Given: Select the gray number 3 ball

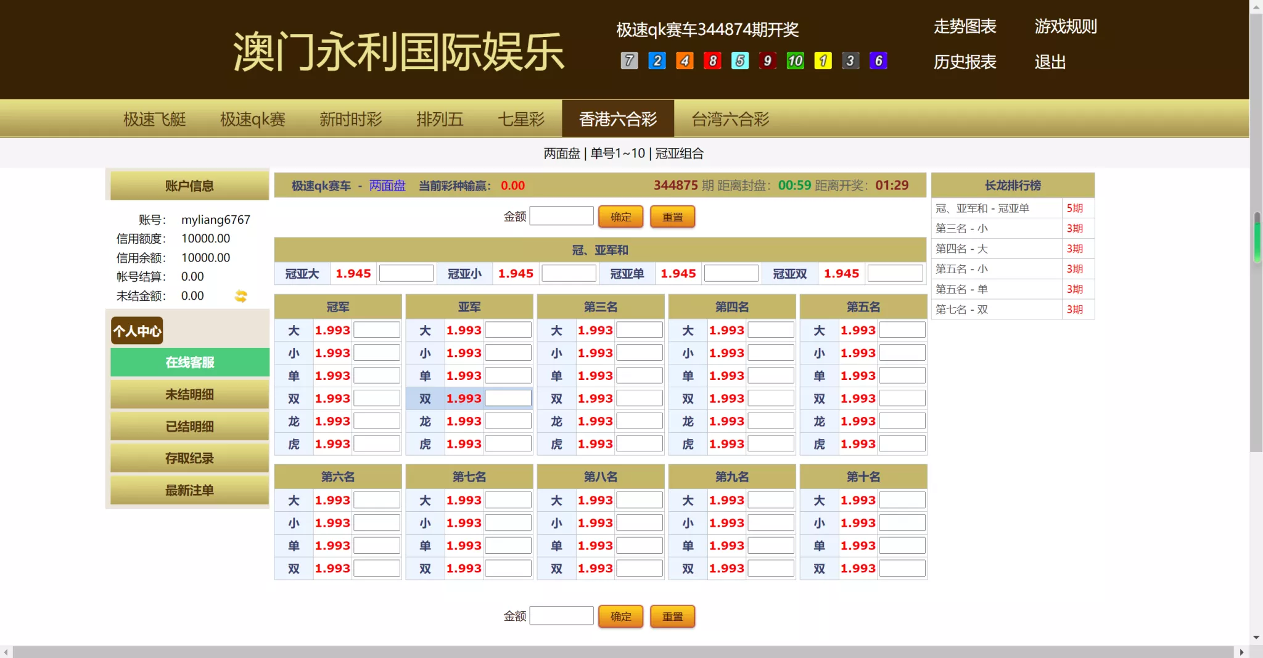Looking at the screenshot, I should pos(850,60).
